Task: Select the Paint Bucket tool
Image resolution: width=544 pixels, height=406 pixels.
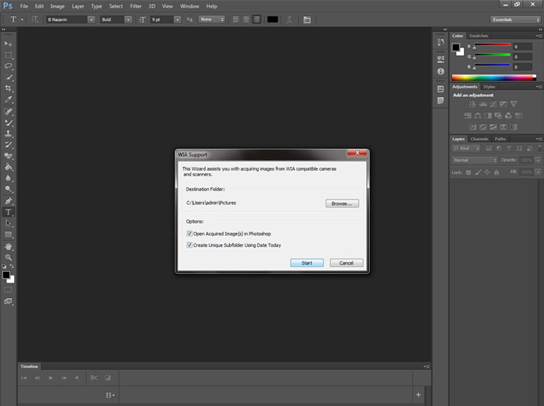Action: [9, 167]
